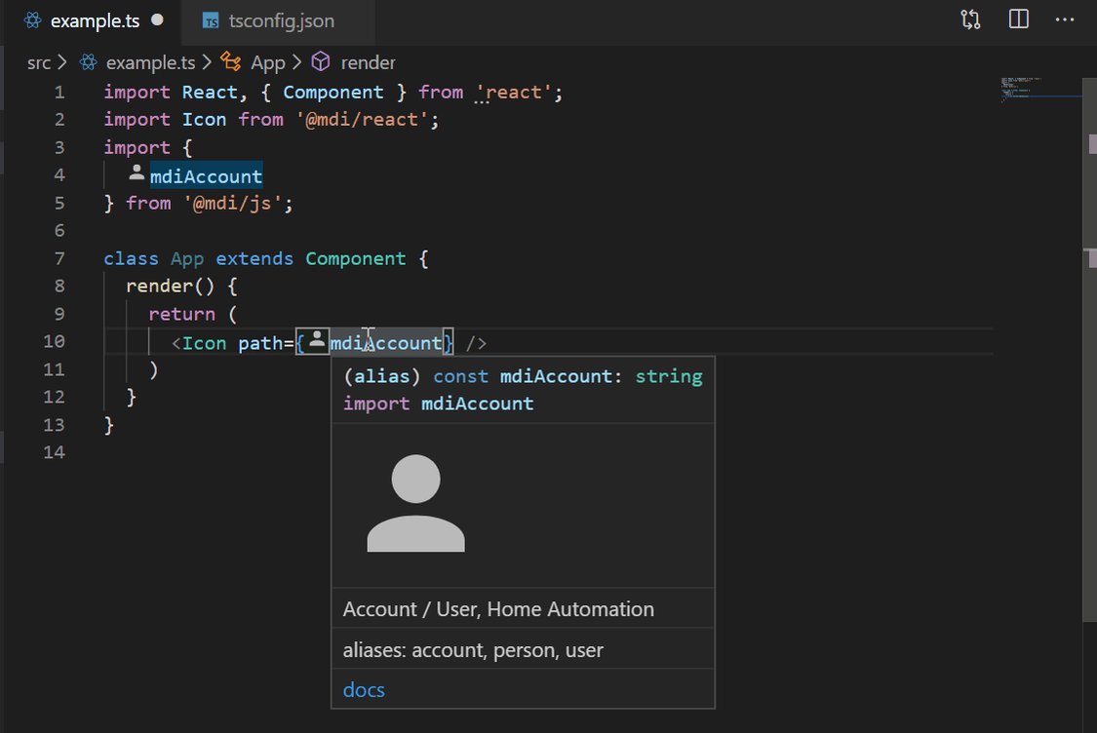Click line number 10 in the gutter
1097x733 pixels.
pyautogui.click(x=54, y=341)
